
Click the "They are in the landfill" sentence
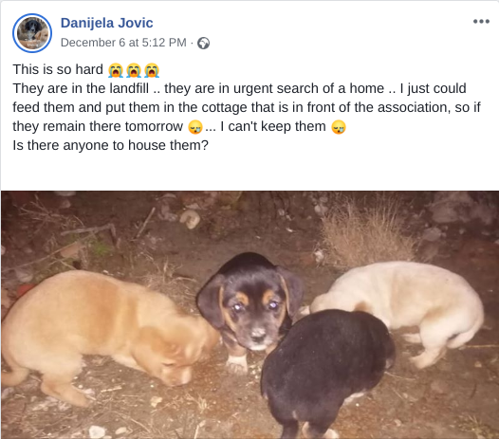pyautogui.click(x=81, y=88)
